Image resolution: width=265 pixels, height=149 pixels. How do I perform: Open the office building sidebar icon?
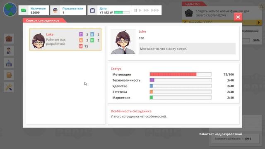click(9, 63)
